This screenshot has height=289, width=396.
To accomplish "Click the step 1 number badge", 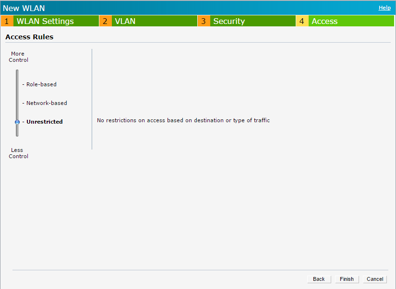I will (7, 21).
